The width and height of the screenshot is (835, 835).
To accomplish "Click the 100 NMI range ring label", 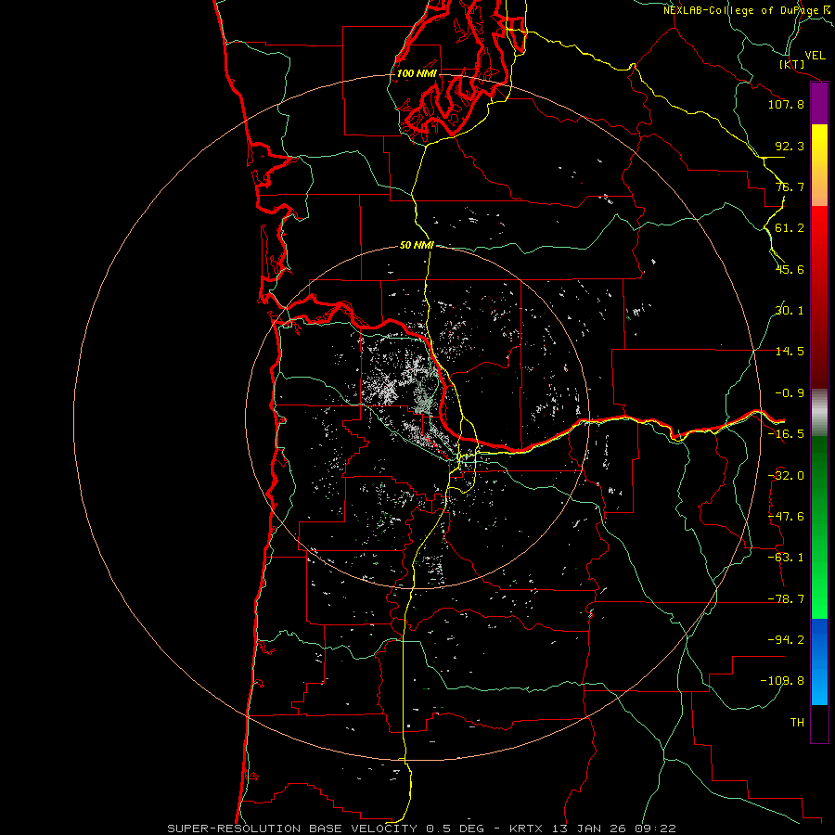I will point(417,73).
